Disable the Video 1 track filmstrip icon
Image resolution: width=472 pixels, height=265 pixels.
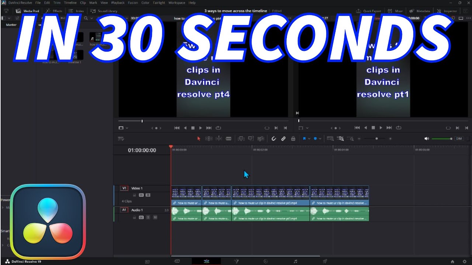tap(148, 195)
